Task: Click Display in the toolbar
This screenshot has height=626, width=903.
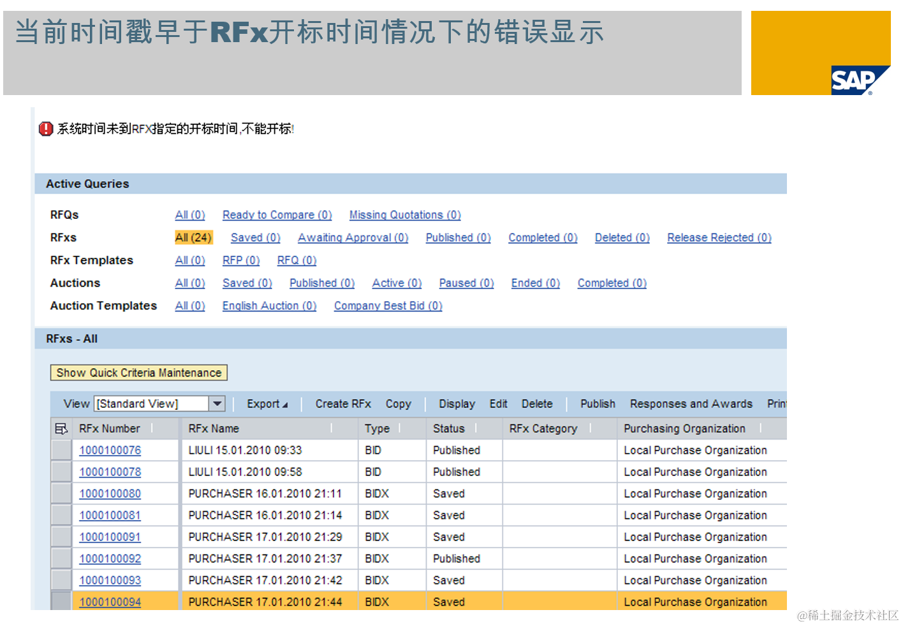Action: [x=457, y=404]
